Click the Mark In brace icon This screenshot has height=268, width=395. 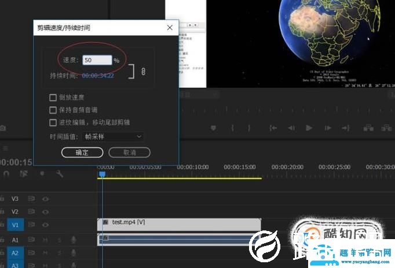[x=232, y=128]
